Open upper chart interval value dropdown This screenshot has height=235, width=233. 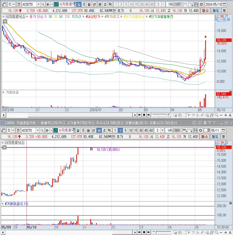(164, 4)
